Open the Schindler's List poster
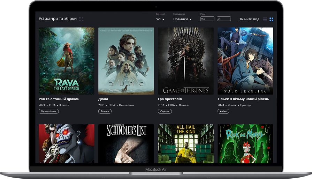312x179 pixels. tap(126, 144)
